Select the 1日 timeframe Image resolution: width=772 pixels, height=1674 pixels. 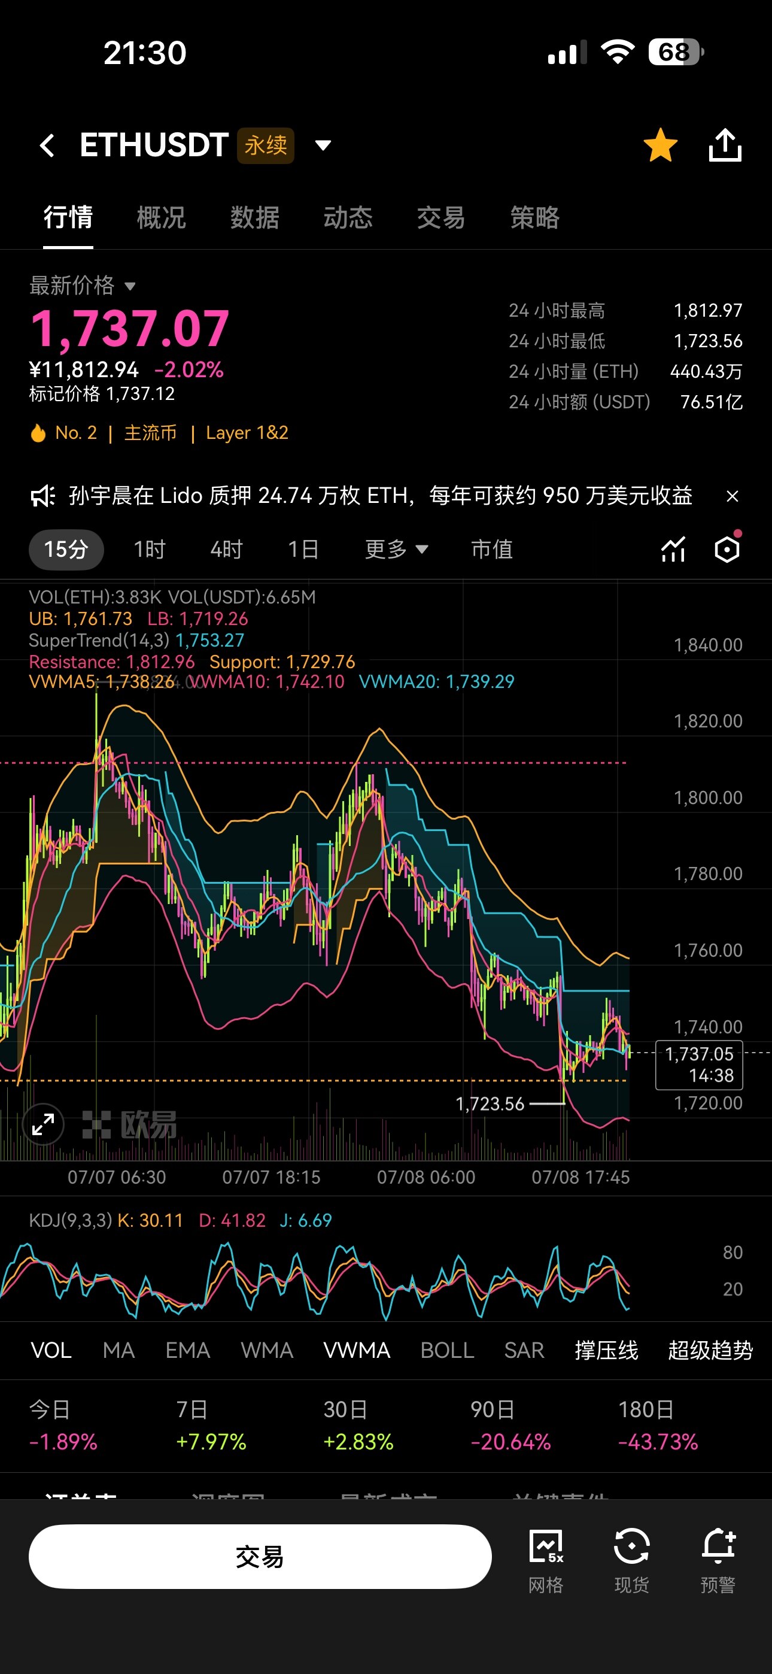303,550
